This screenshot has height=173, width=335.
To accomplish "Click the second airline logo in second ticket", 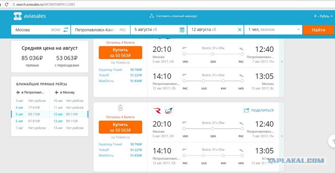I will [x=169, y=111].
